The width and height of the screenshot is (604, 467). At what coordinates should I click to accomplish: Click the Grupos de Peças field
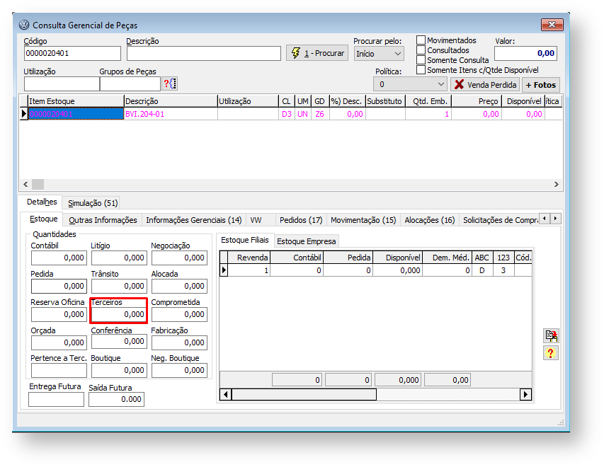tap(130, 83)
